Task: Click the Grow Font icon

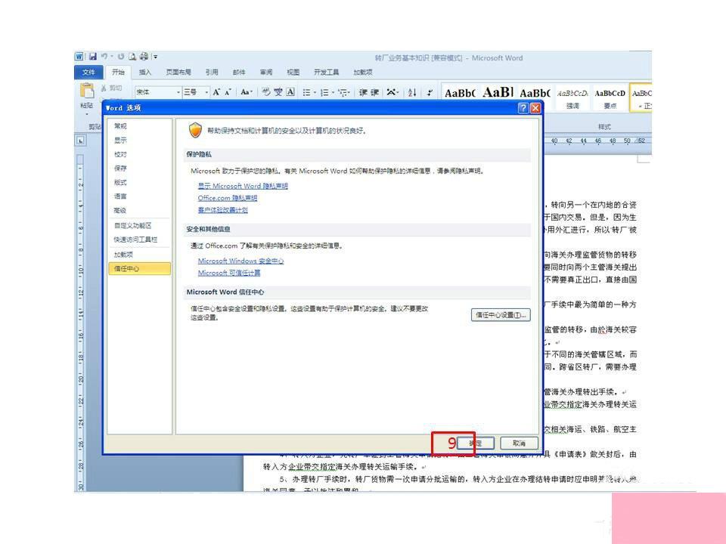Action: click(216, 92)
